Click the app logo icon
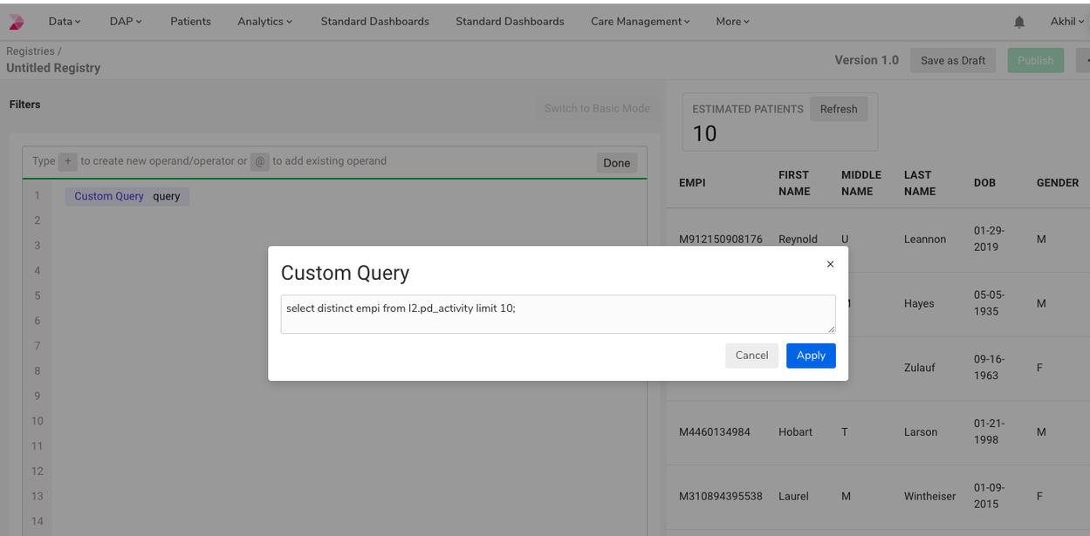 pos(17,22)
